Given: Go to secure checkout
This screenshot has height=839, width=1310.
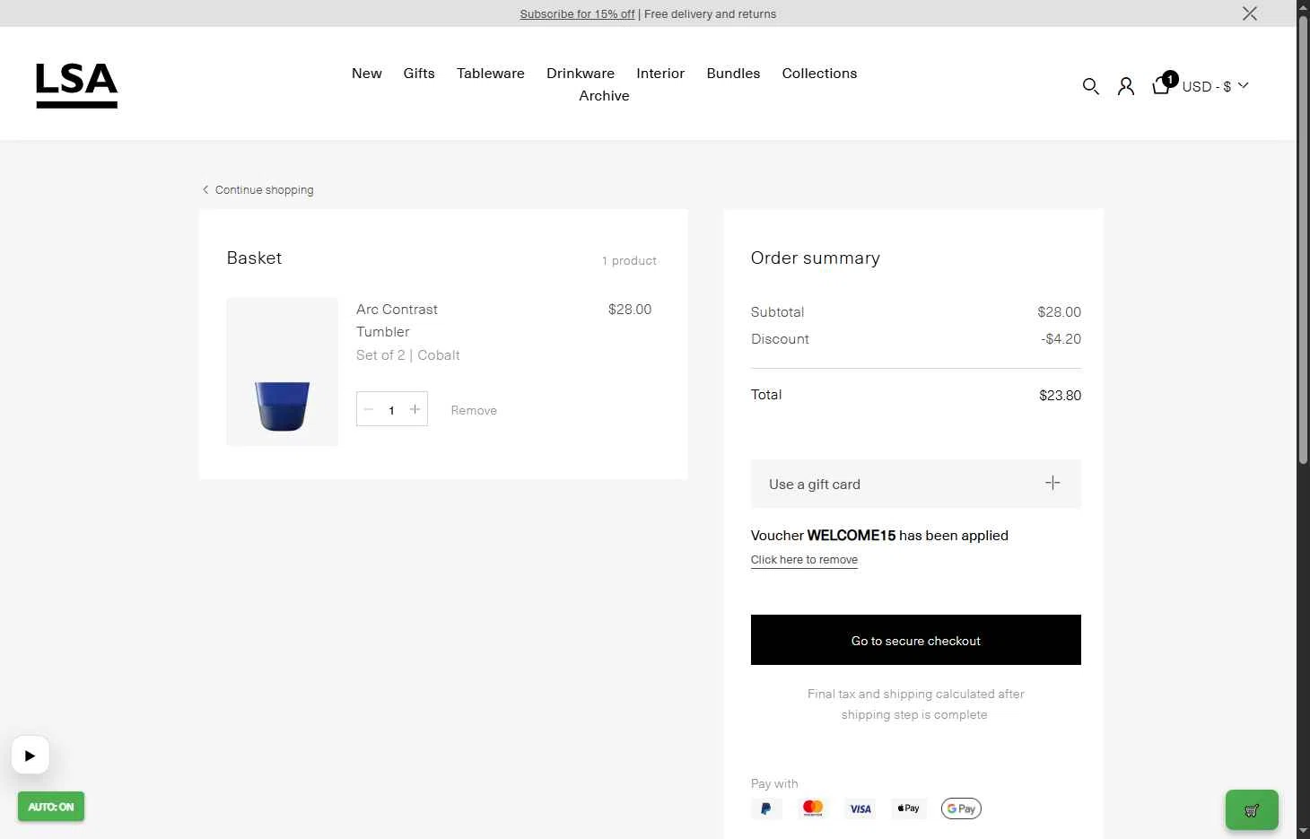Looking at the screenshot, I should click(x=915, y=640).
